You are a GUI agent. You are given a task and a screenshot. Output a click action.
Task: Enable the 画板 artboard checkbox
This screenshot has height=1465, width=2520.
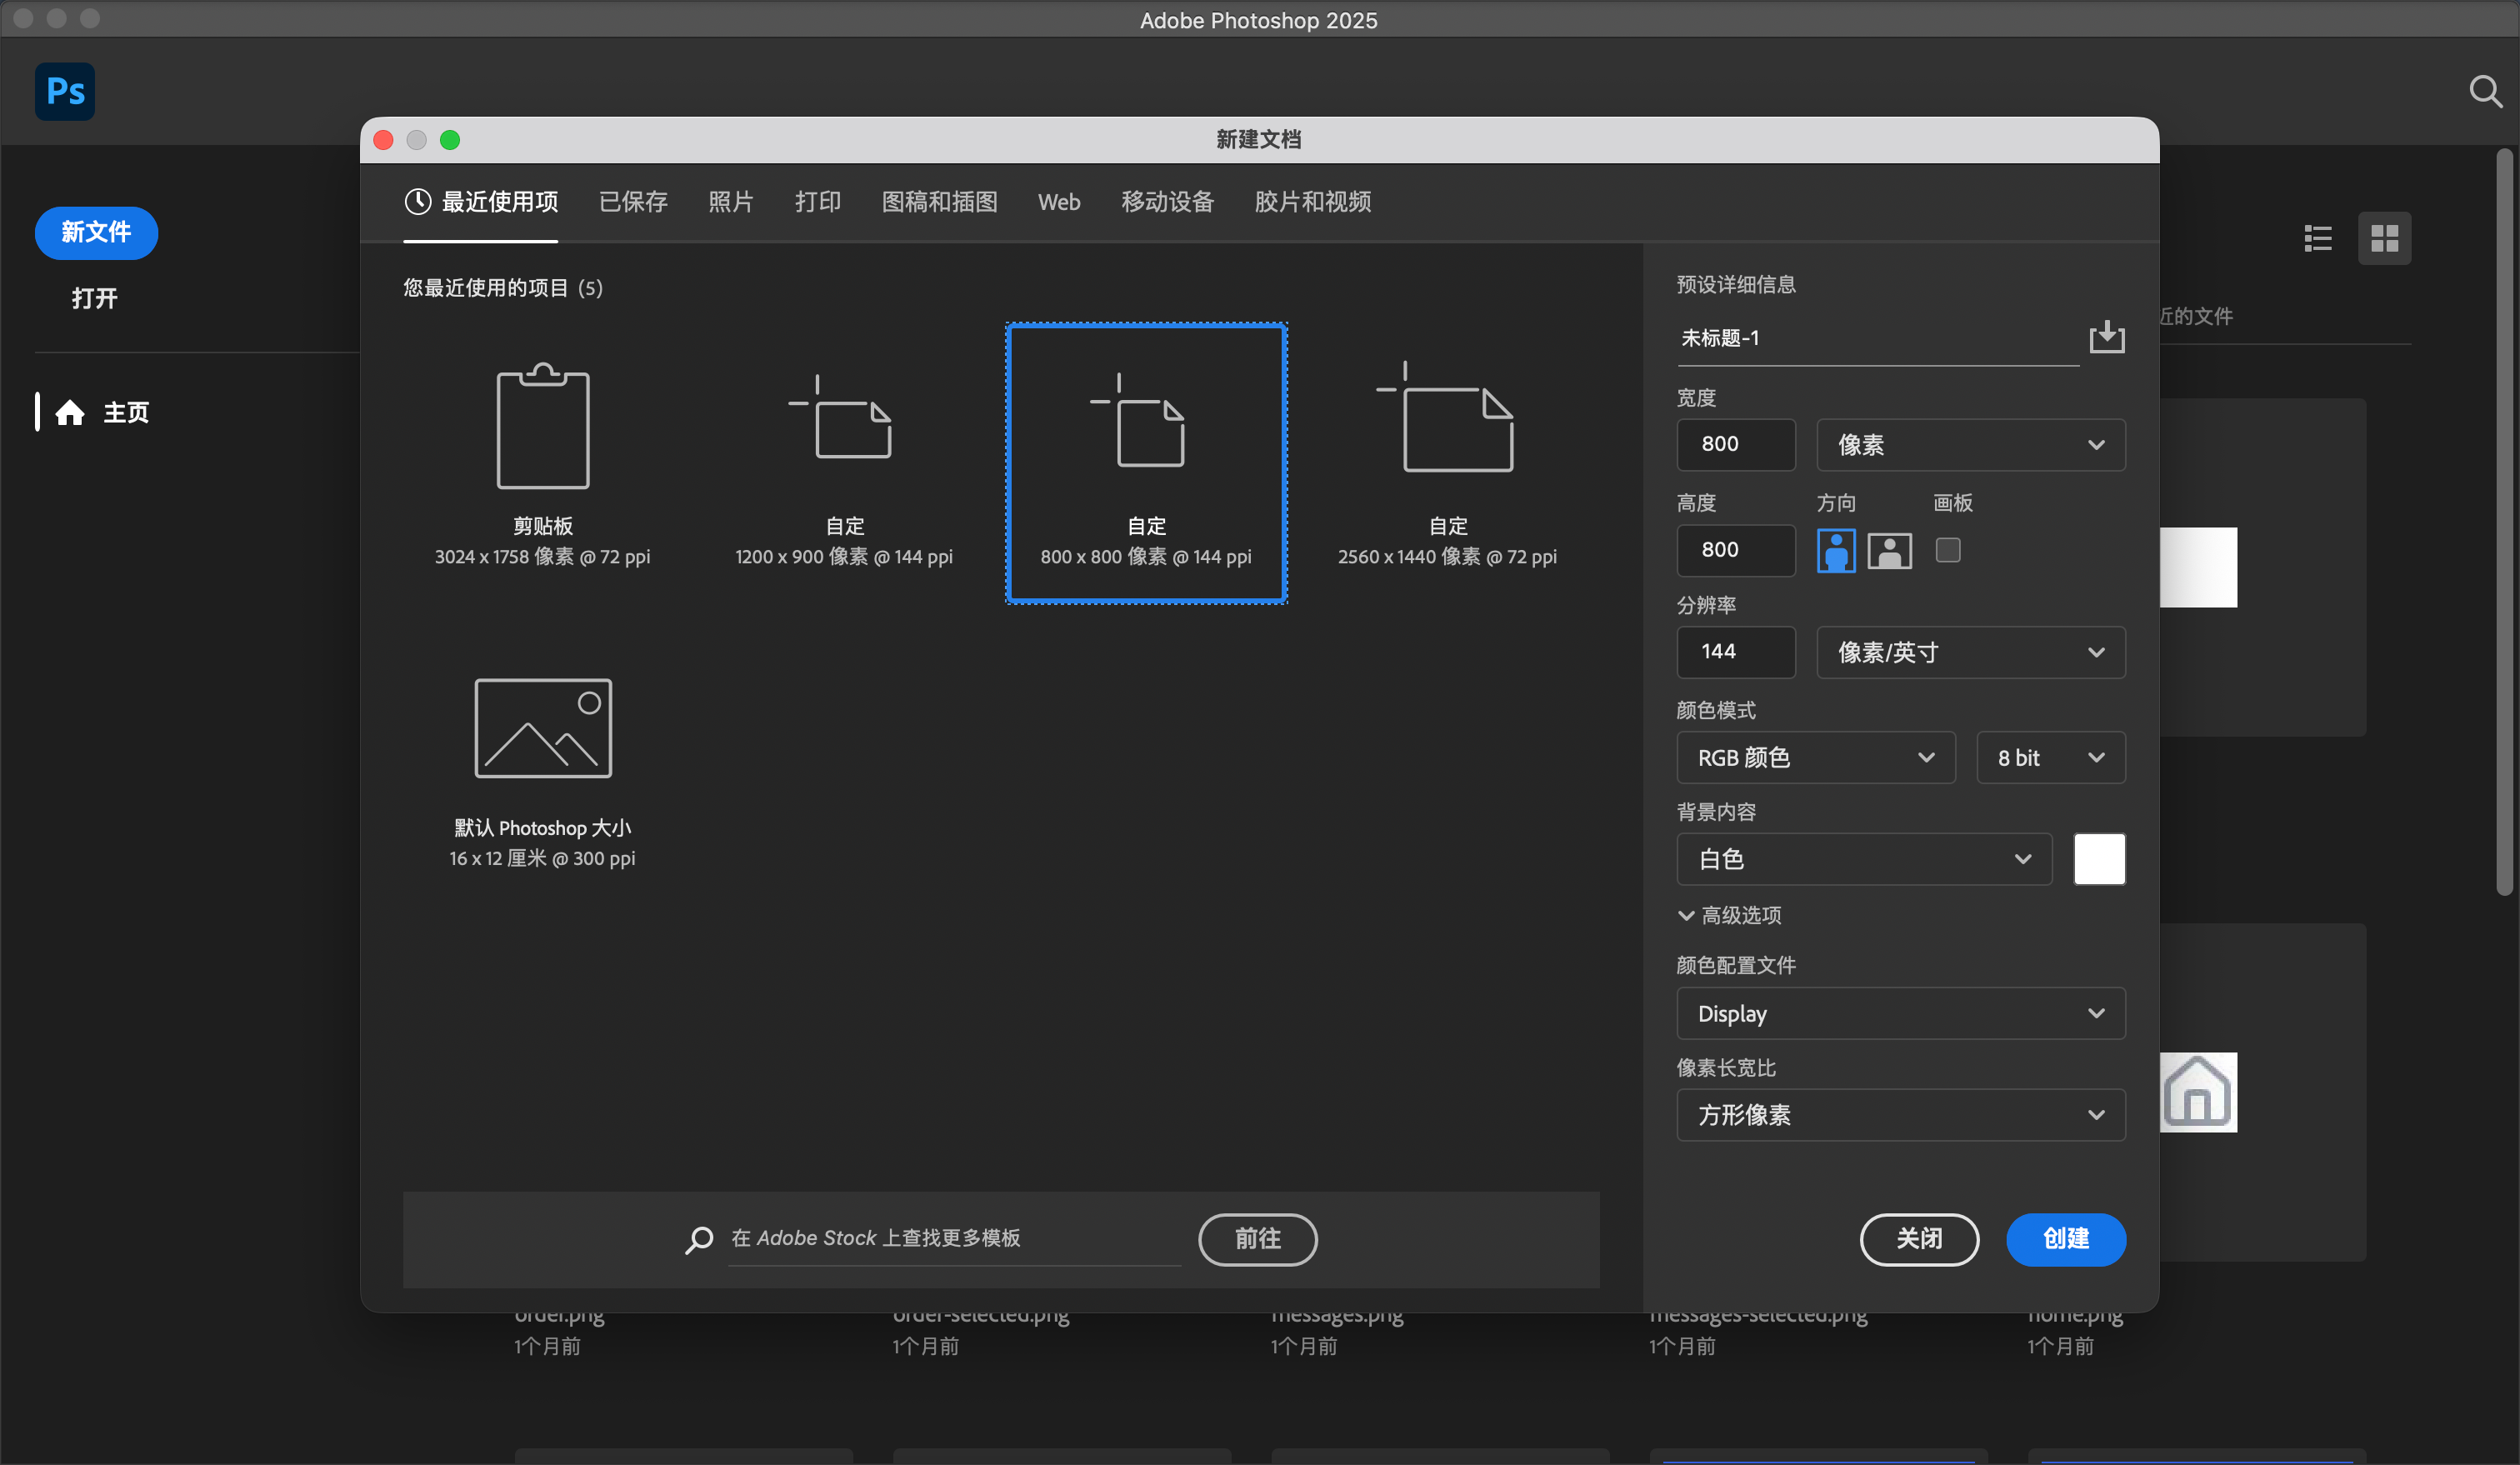tap(1947, 549)
